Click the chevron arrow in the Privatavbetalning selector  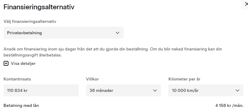118,33
